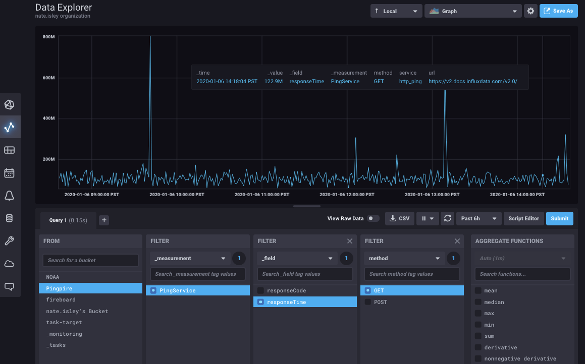Screen dimensions: 585x364
Task: Enable the POST method filter checkbox
Action: click(x=368, y=301)
